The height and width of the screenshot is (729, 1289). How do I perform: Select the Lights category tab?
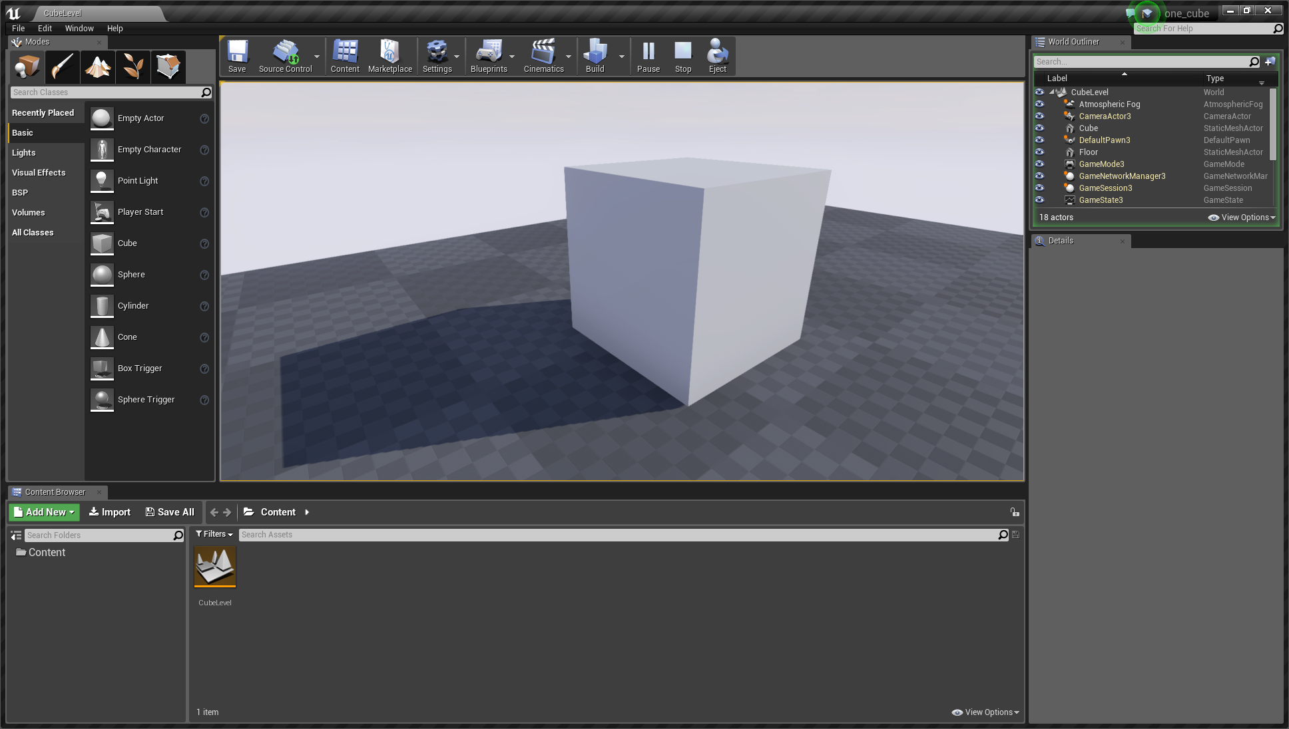[24, 153]
